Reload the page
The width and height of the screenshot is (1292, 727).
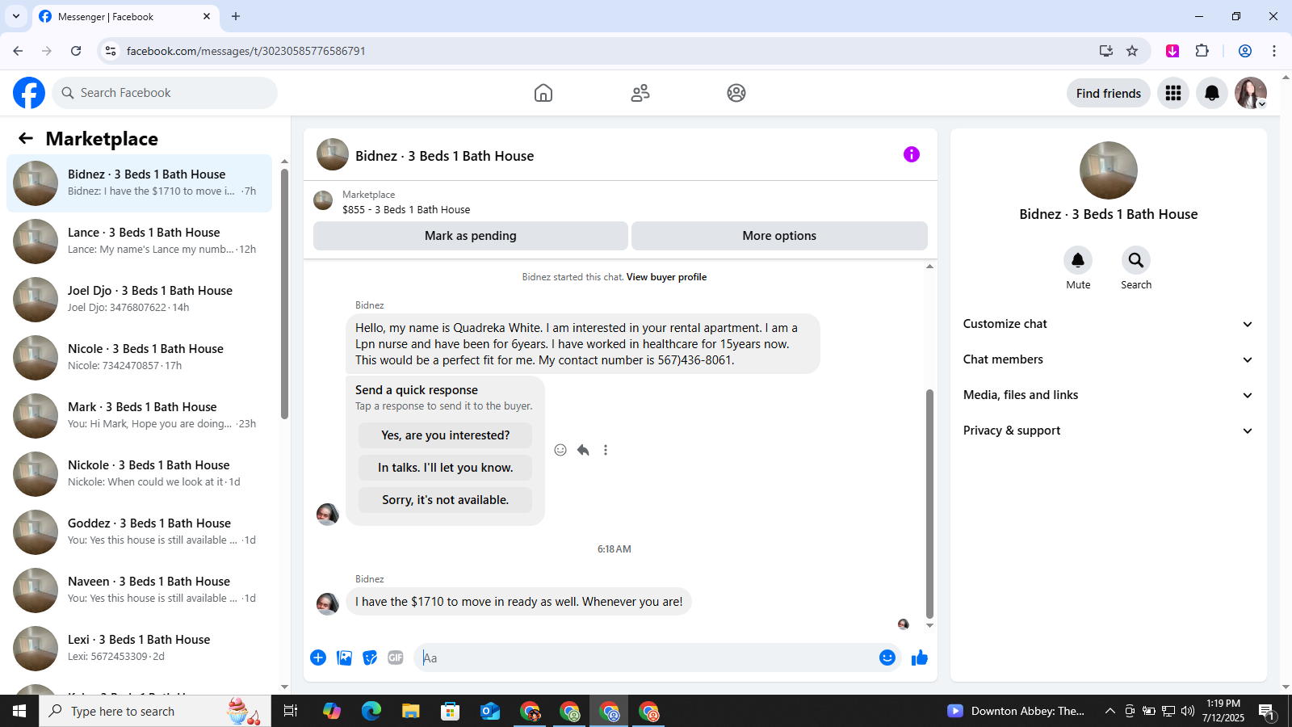point(76,51)
